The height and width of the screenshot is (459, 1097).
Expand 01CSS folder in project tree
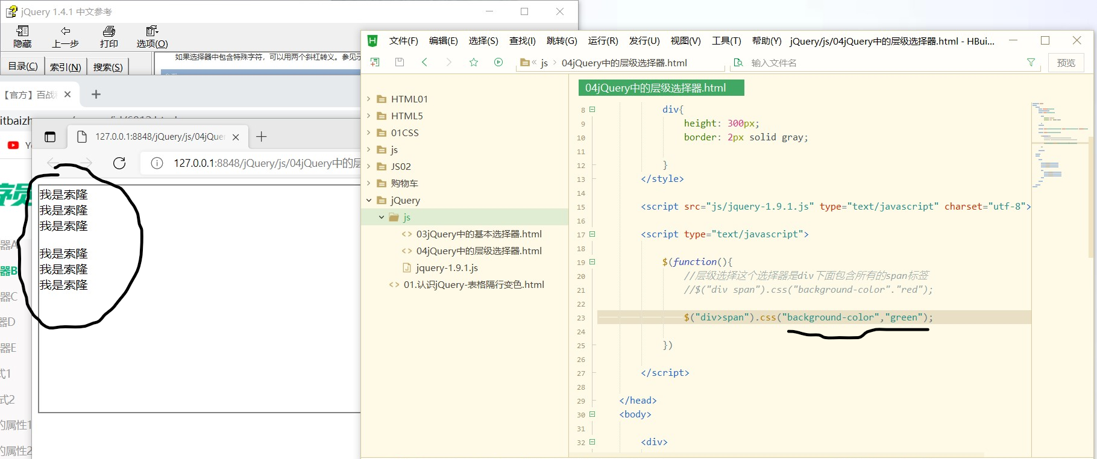369,133
